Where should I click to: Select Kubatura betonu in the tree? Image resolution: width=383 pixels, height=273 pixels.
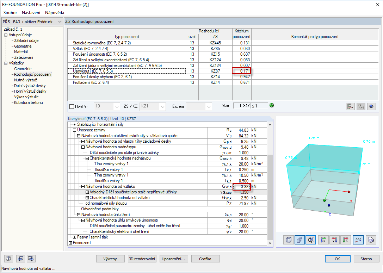tap(28, 103)
